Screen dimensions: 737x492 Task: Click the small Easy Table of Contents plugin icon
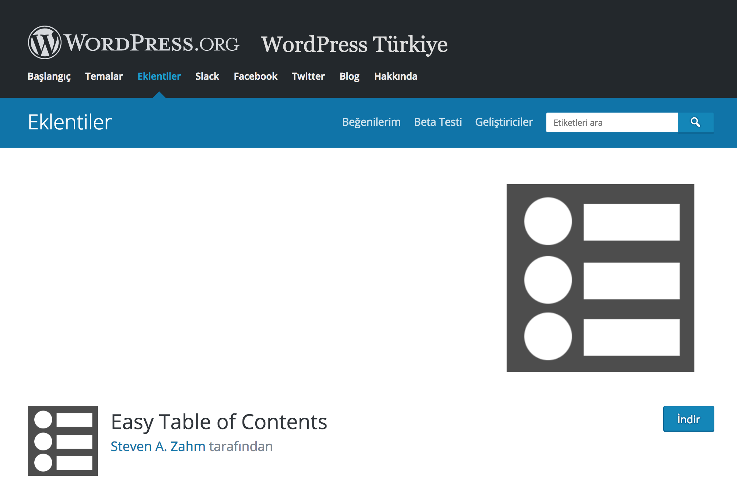click(x=63, y=441)
